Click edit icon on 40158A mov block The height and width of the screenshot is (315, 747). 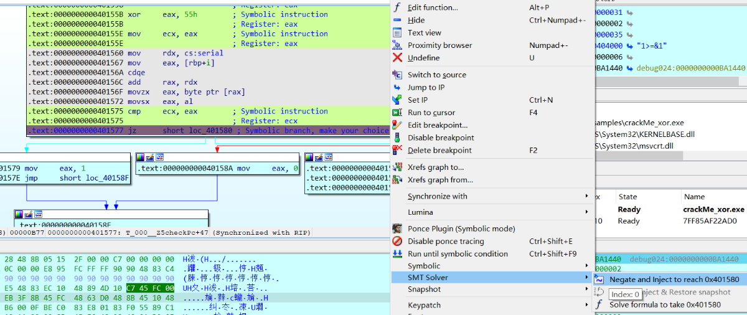point(150,157)
